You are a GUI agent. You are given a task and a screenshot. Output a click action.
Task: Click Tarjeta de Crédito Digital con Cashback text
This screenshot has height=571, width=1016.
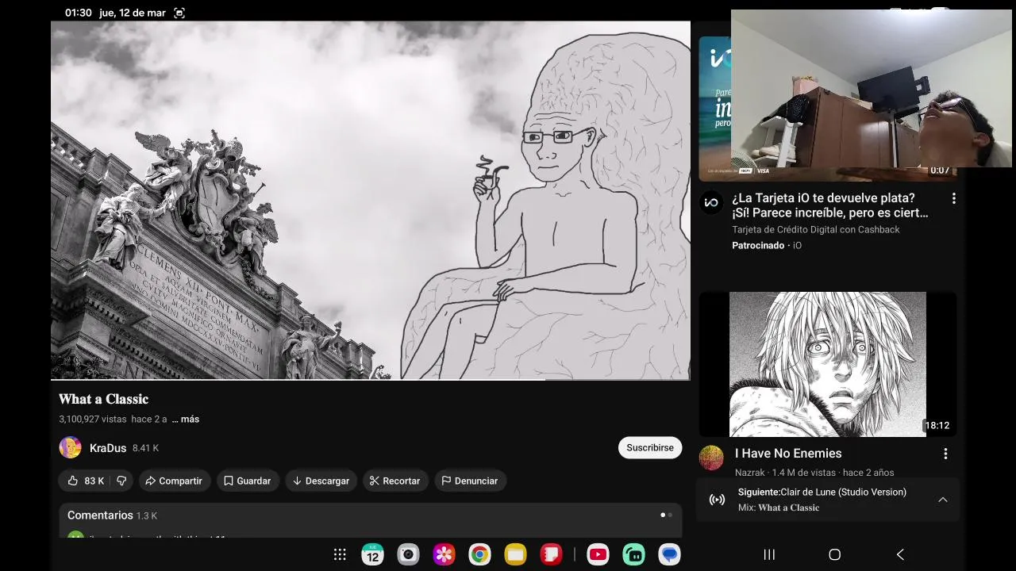pos(816,229)
